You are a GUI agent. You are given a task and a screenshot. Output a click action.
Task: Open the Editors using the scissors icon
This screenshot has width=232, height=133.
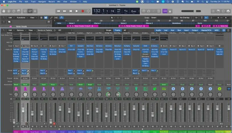pos(35,11)
